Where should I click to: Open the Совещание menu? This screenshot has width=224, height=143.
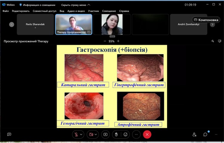point(109,11)
